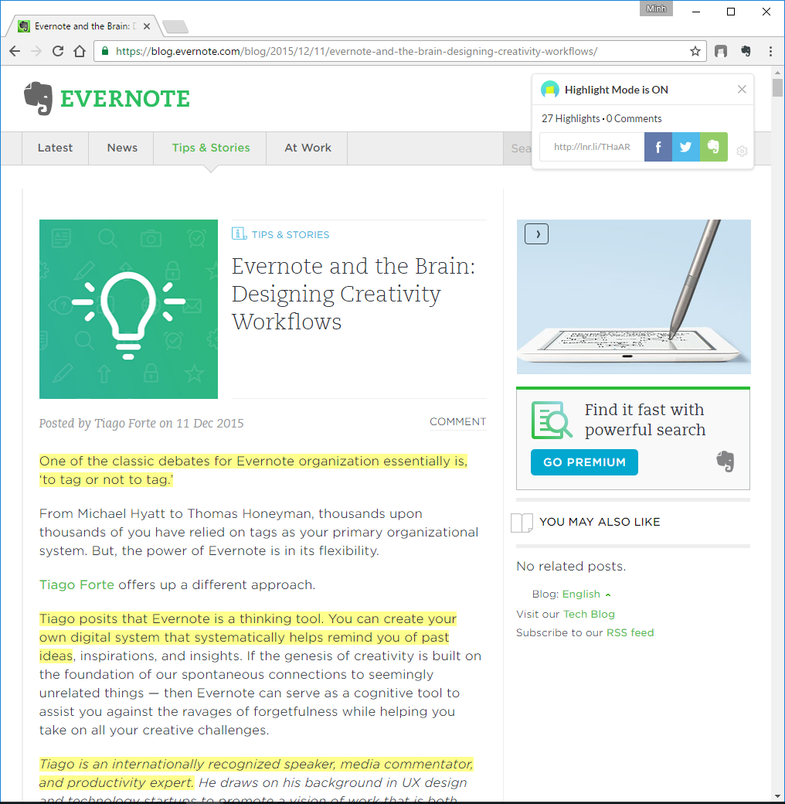Click the TIPS & STORIES category link

pos(290,234)
